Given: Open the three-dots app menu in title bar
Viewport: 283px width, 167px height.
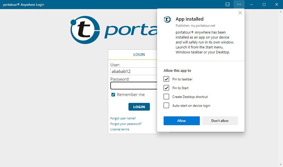Looking at the screenshot, I should point(239,4).
